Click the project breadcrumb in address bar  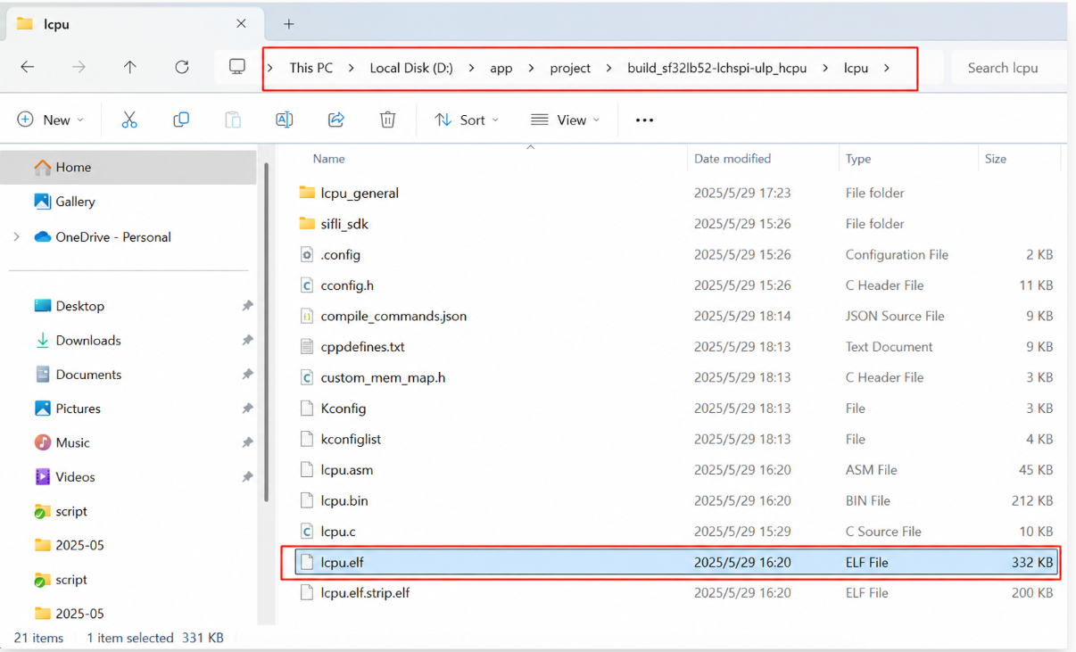click(x=570, y=68)
